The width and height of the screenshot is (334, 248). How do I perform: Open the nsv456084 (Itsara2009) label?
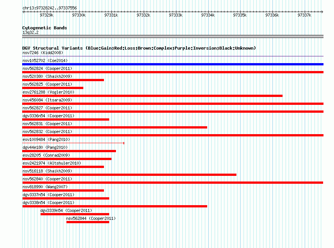coord(47,100)
